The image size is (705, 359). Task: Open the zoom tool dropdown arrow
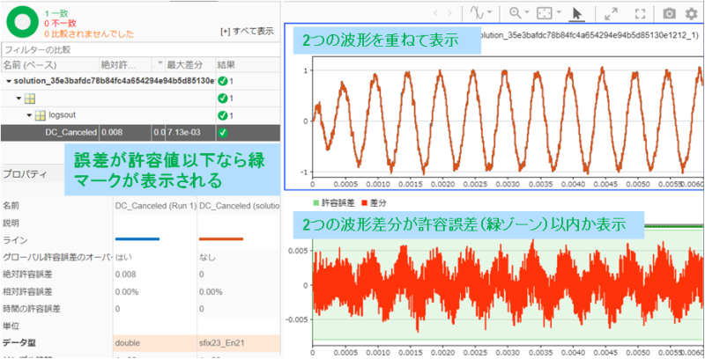tap(526, 12)
